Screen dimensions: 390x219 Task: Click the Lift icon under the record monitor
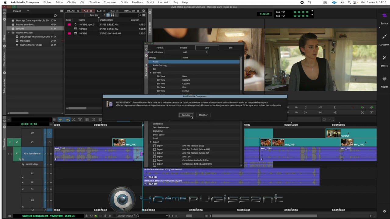[x=372, y=112]
